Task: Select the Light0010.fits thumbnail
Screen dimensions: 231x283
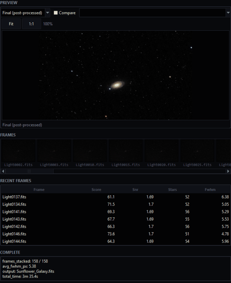Action: (90, 153)
